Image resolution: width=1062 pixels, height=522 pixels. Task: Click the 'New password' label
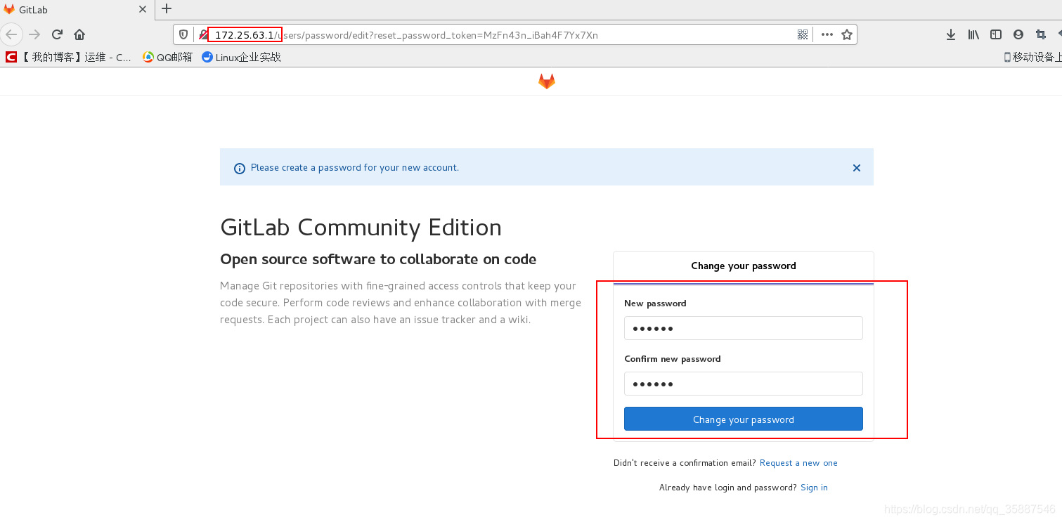point(655,304)
